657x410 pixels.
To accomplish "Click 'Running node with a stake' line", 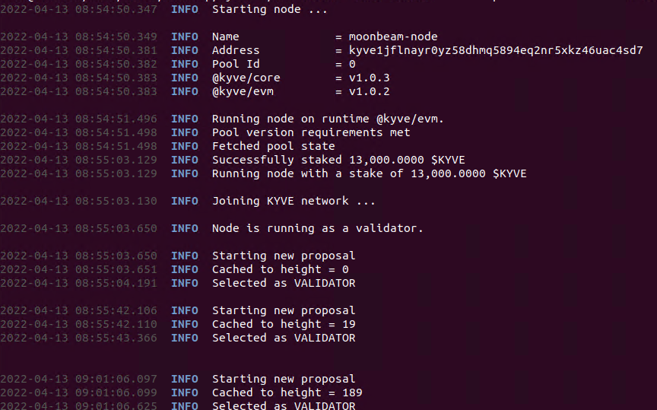I will (x=369, y=173).
